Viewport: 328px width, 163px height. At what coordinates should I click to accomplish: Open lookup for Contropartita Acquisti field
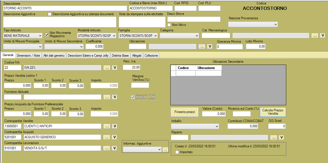[x=107, y=137]
